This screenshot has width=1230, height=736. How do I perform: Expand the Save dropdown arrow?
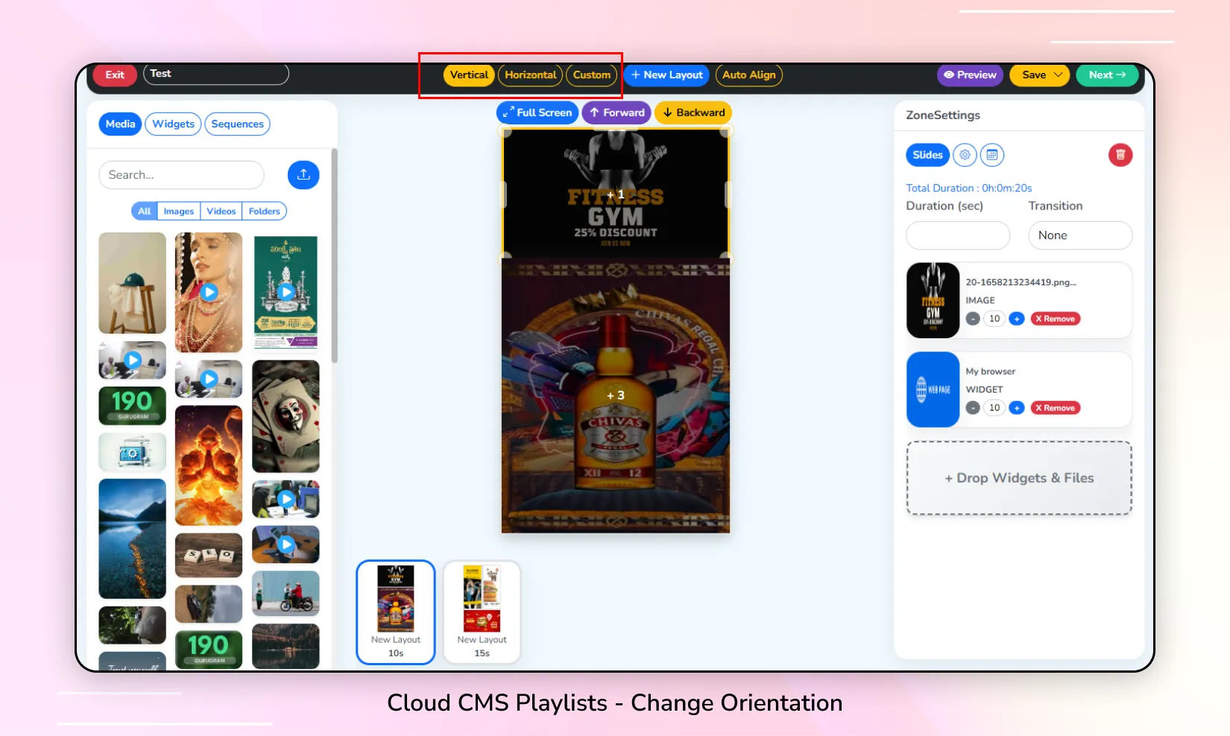tap(1058, 74)
